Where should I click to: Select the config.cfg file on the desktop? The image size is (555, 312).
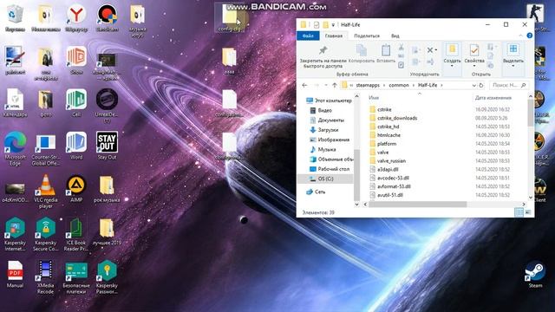pyautogui.click(x=230, y=18)
